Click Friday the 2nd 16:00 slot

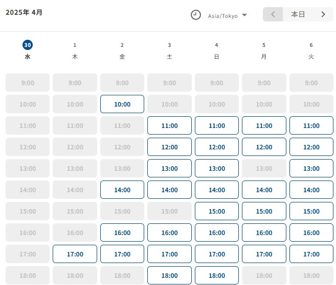[x=122, y=232]
